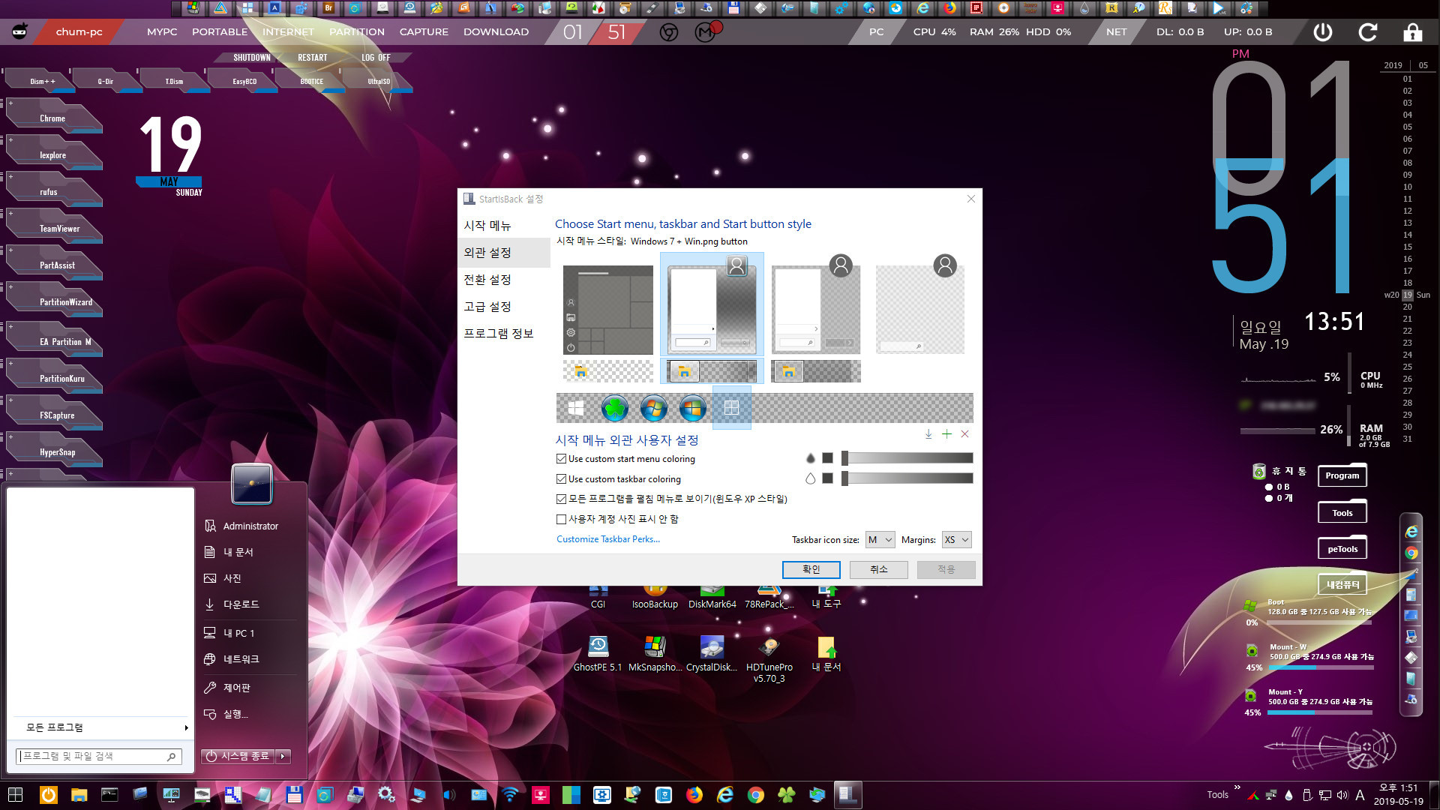Open Margins XS dropdown selector

tap(953, 539)
